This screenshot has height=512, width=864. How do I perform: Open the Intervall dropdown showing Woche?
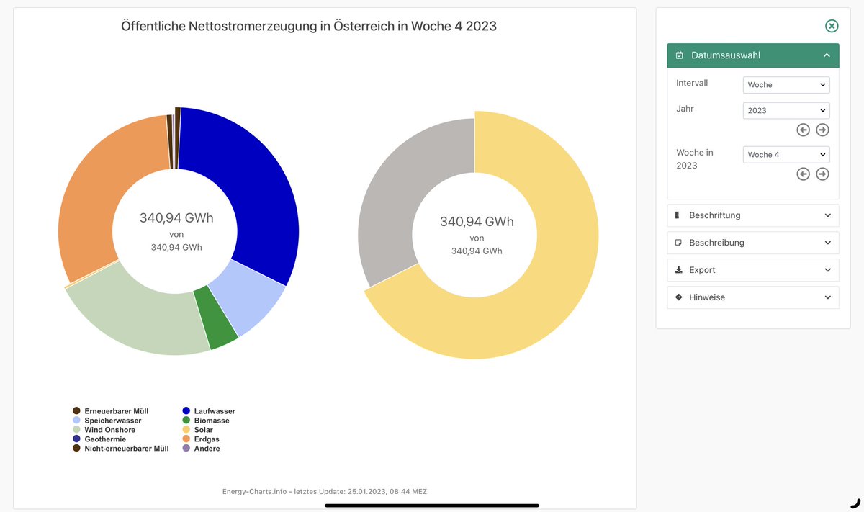tap(786, 85)
